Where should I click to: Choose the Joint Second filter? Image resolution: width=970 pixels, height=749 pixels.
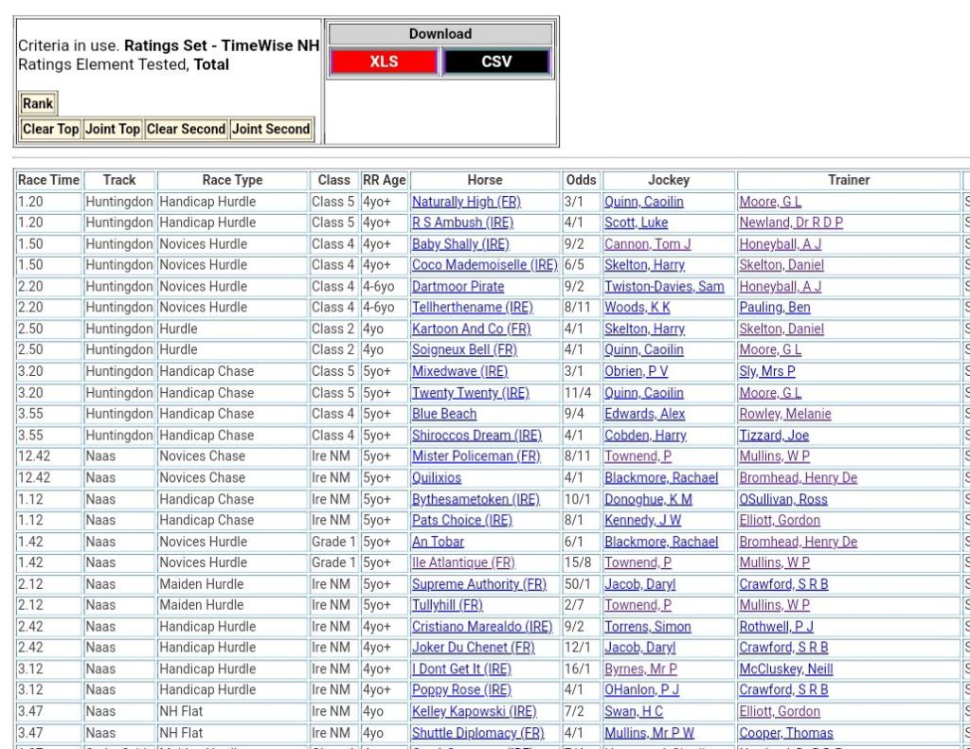pyautogui.click(x=271, y=129)
